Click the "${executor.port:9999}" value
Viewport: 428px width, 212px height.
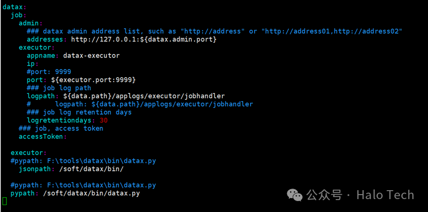point(93,79)
